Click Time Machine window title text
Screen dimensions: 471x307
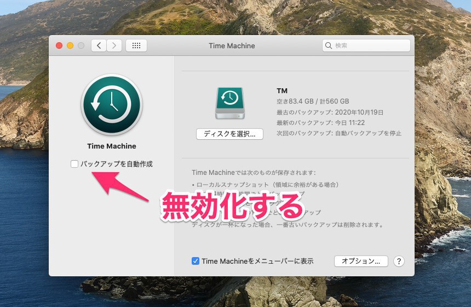coord(232,46)
